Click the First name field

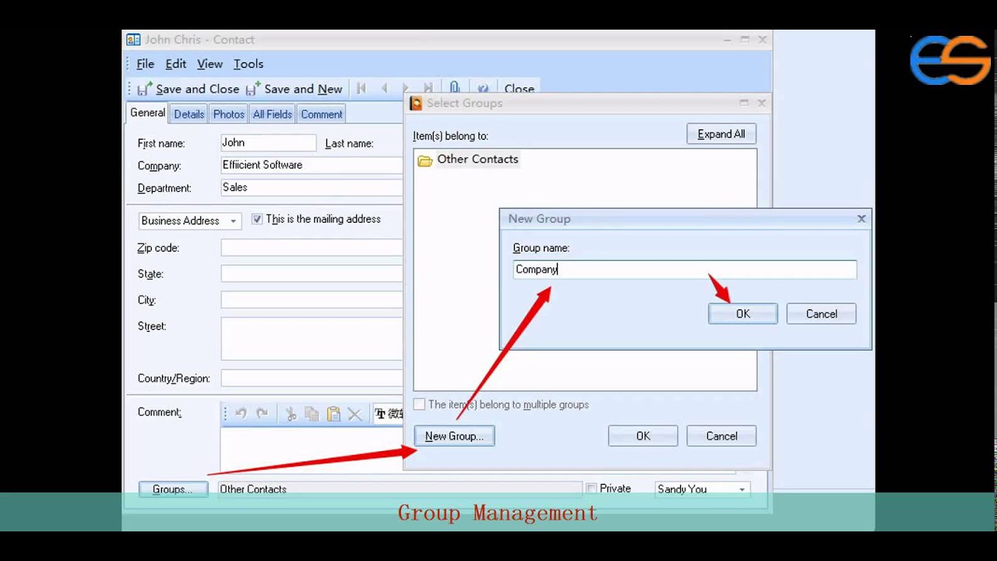tap(269, 143)
